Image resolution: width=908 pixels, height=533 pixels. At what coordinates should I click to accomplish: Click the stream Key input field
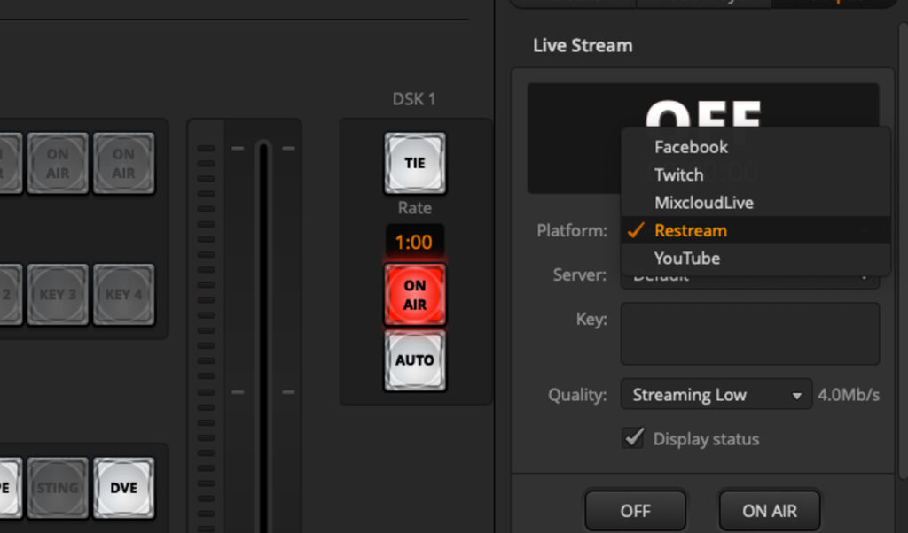click(750, 334)
